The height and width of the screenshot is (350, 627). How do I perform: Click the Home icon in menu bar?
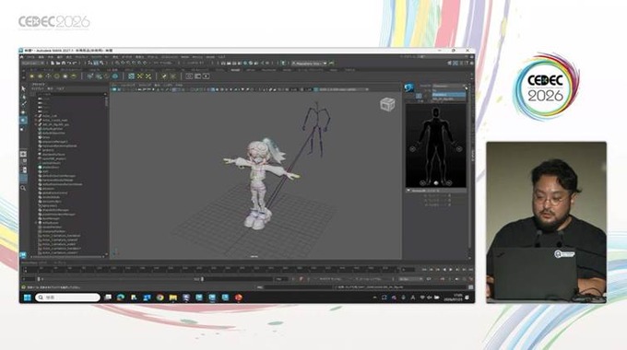[x=22, y=57]
